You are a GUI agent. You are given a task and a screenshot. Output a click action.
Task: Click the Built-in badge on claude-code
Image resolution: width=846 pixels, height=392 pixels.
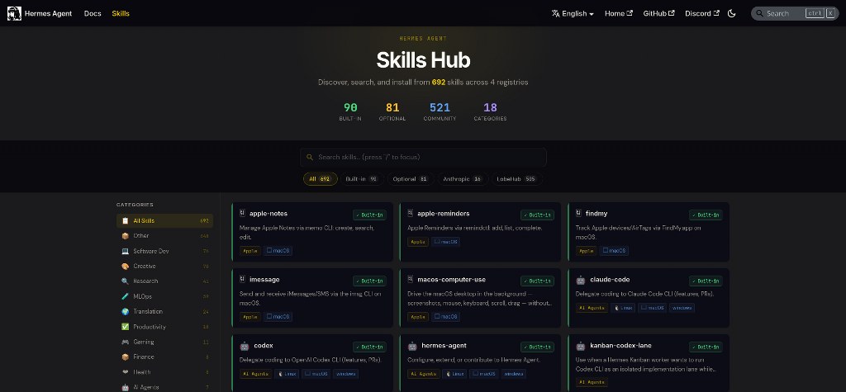pyautogui.click(x=706, y=281)
